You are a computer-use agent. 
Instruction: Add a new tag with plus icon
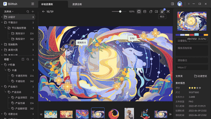point(33,59)
